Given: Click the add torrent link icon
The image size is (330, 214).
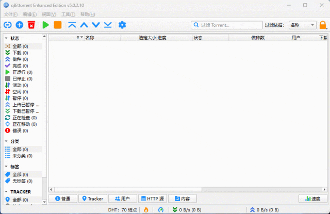Looking at the screenshot, I should point(8,25).
